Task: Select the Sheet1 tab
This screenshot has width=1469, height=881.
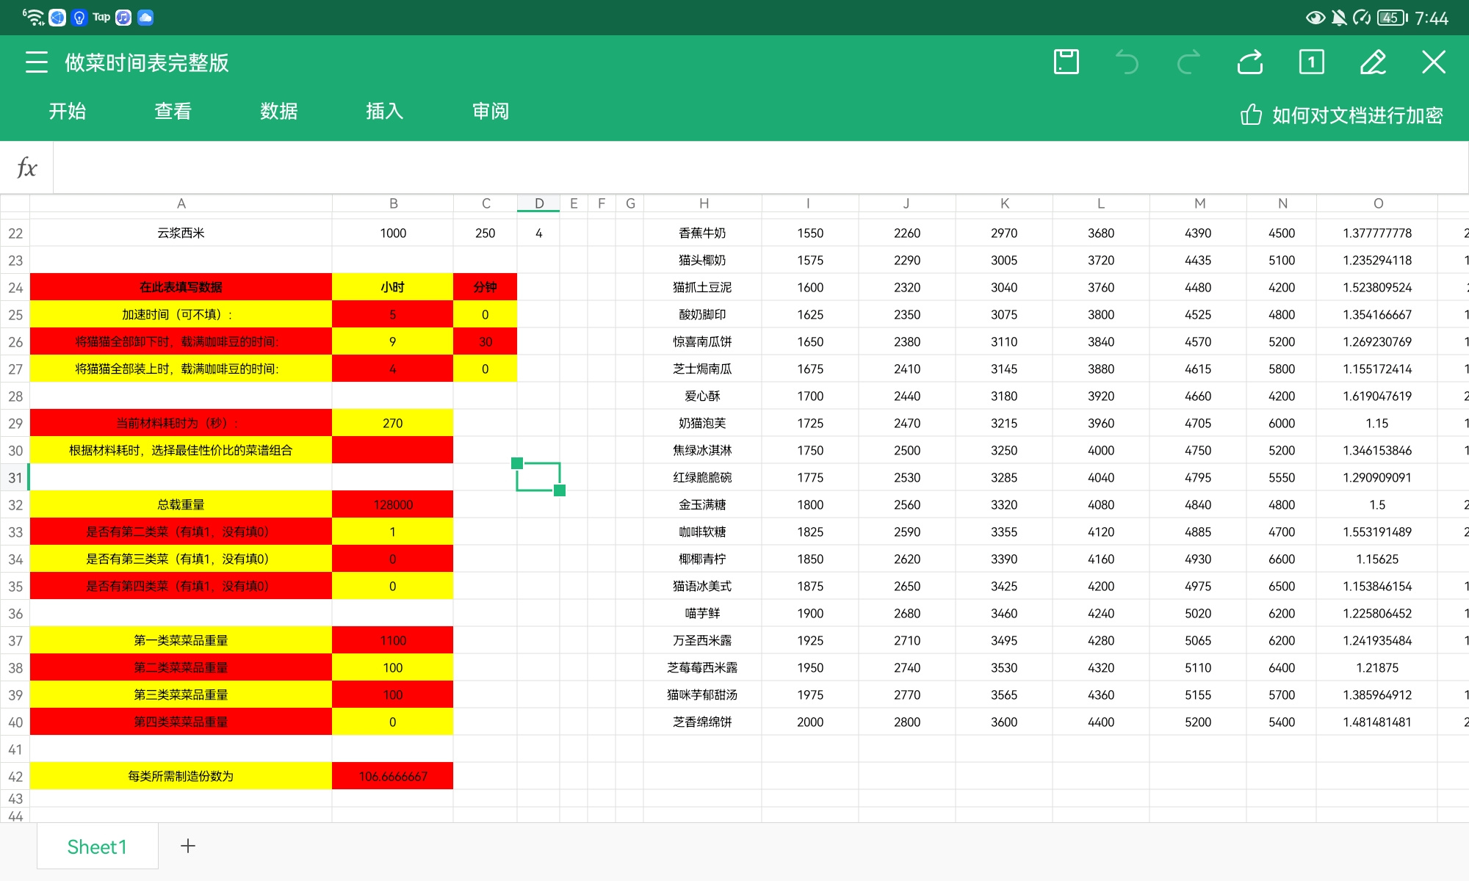Action: tap(98, 846)
